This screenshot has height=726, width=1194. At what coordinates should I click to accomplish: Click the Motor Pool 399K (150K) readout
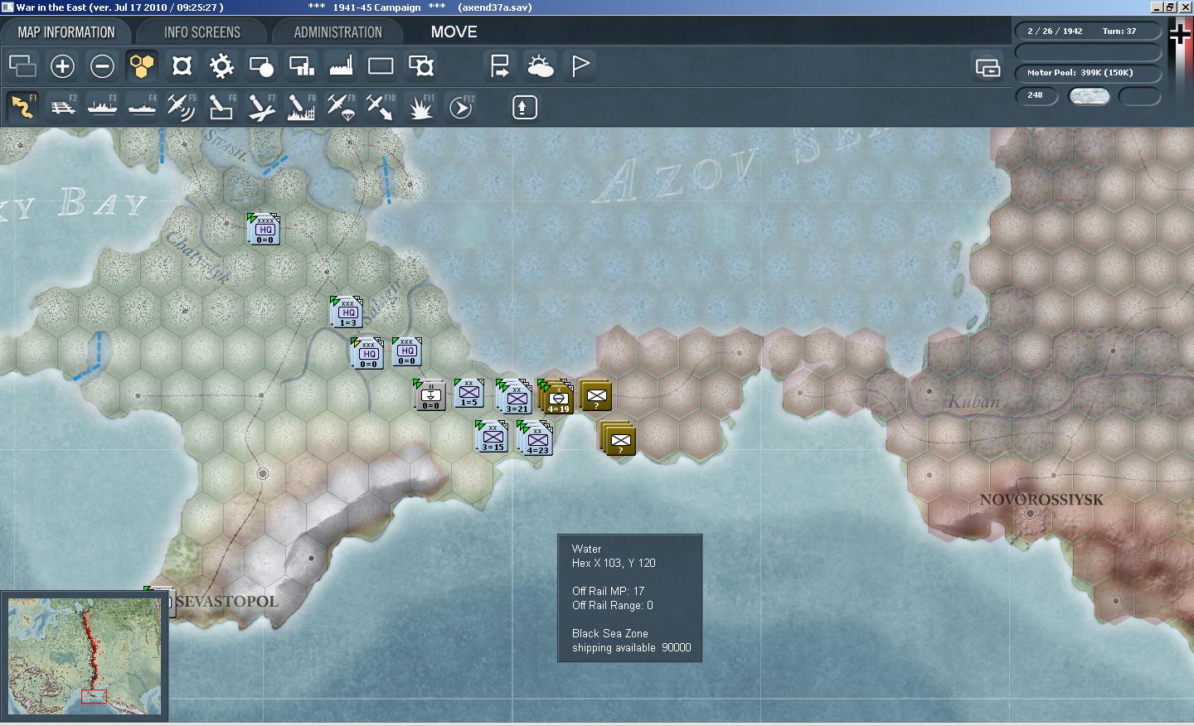(x=1080, y=72)
